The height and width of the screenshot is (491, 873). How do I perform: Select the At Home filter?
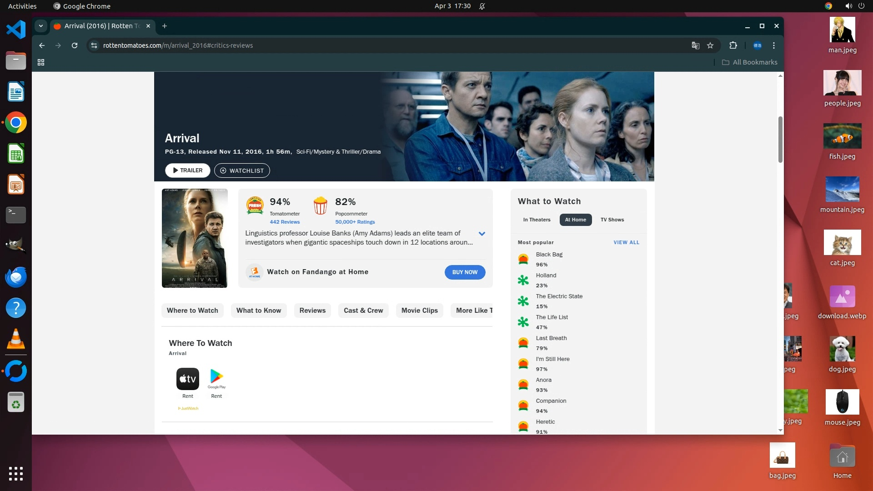click(575, 220)
